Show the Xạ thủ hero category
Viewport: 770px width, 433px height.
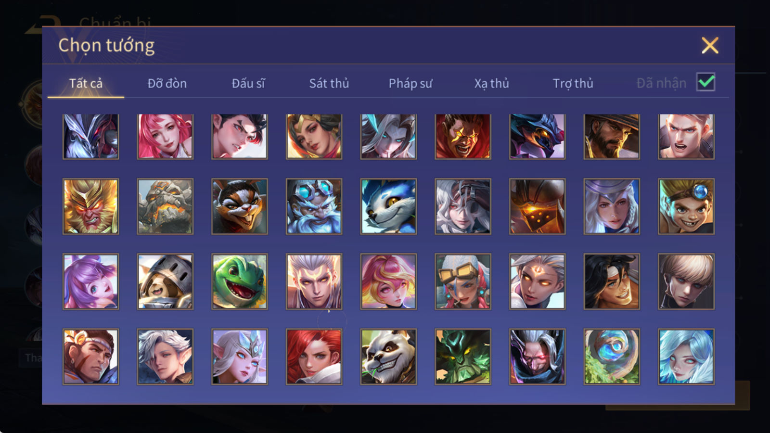(x=491, y=84)
